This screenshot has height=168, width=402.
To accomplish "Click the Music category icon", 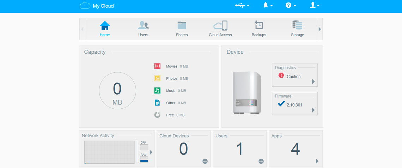I will pyautogui.click(x=157, y=91).
